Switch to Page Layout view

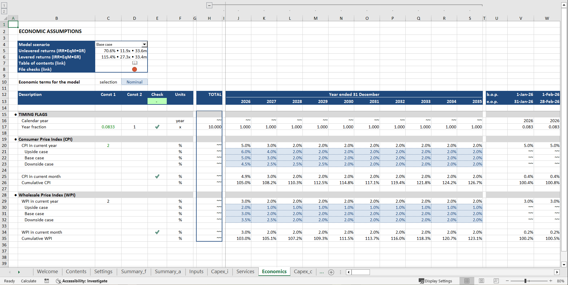point(481,281)
